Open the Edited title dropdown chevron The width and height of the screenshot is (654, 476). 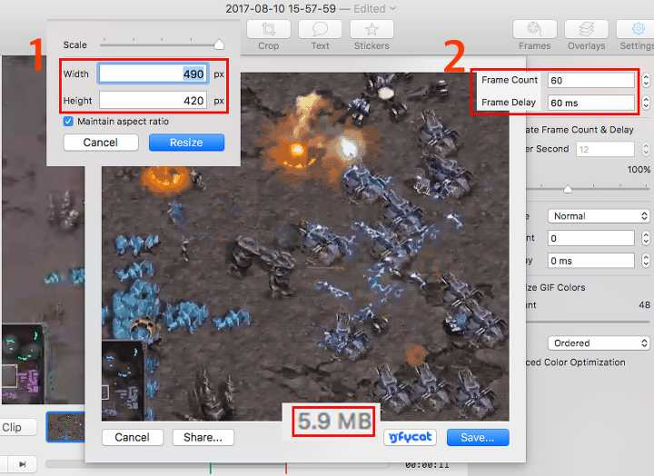(393, 9)
